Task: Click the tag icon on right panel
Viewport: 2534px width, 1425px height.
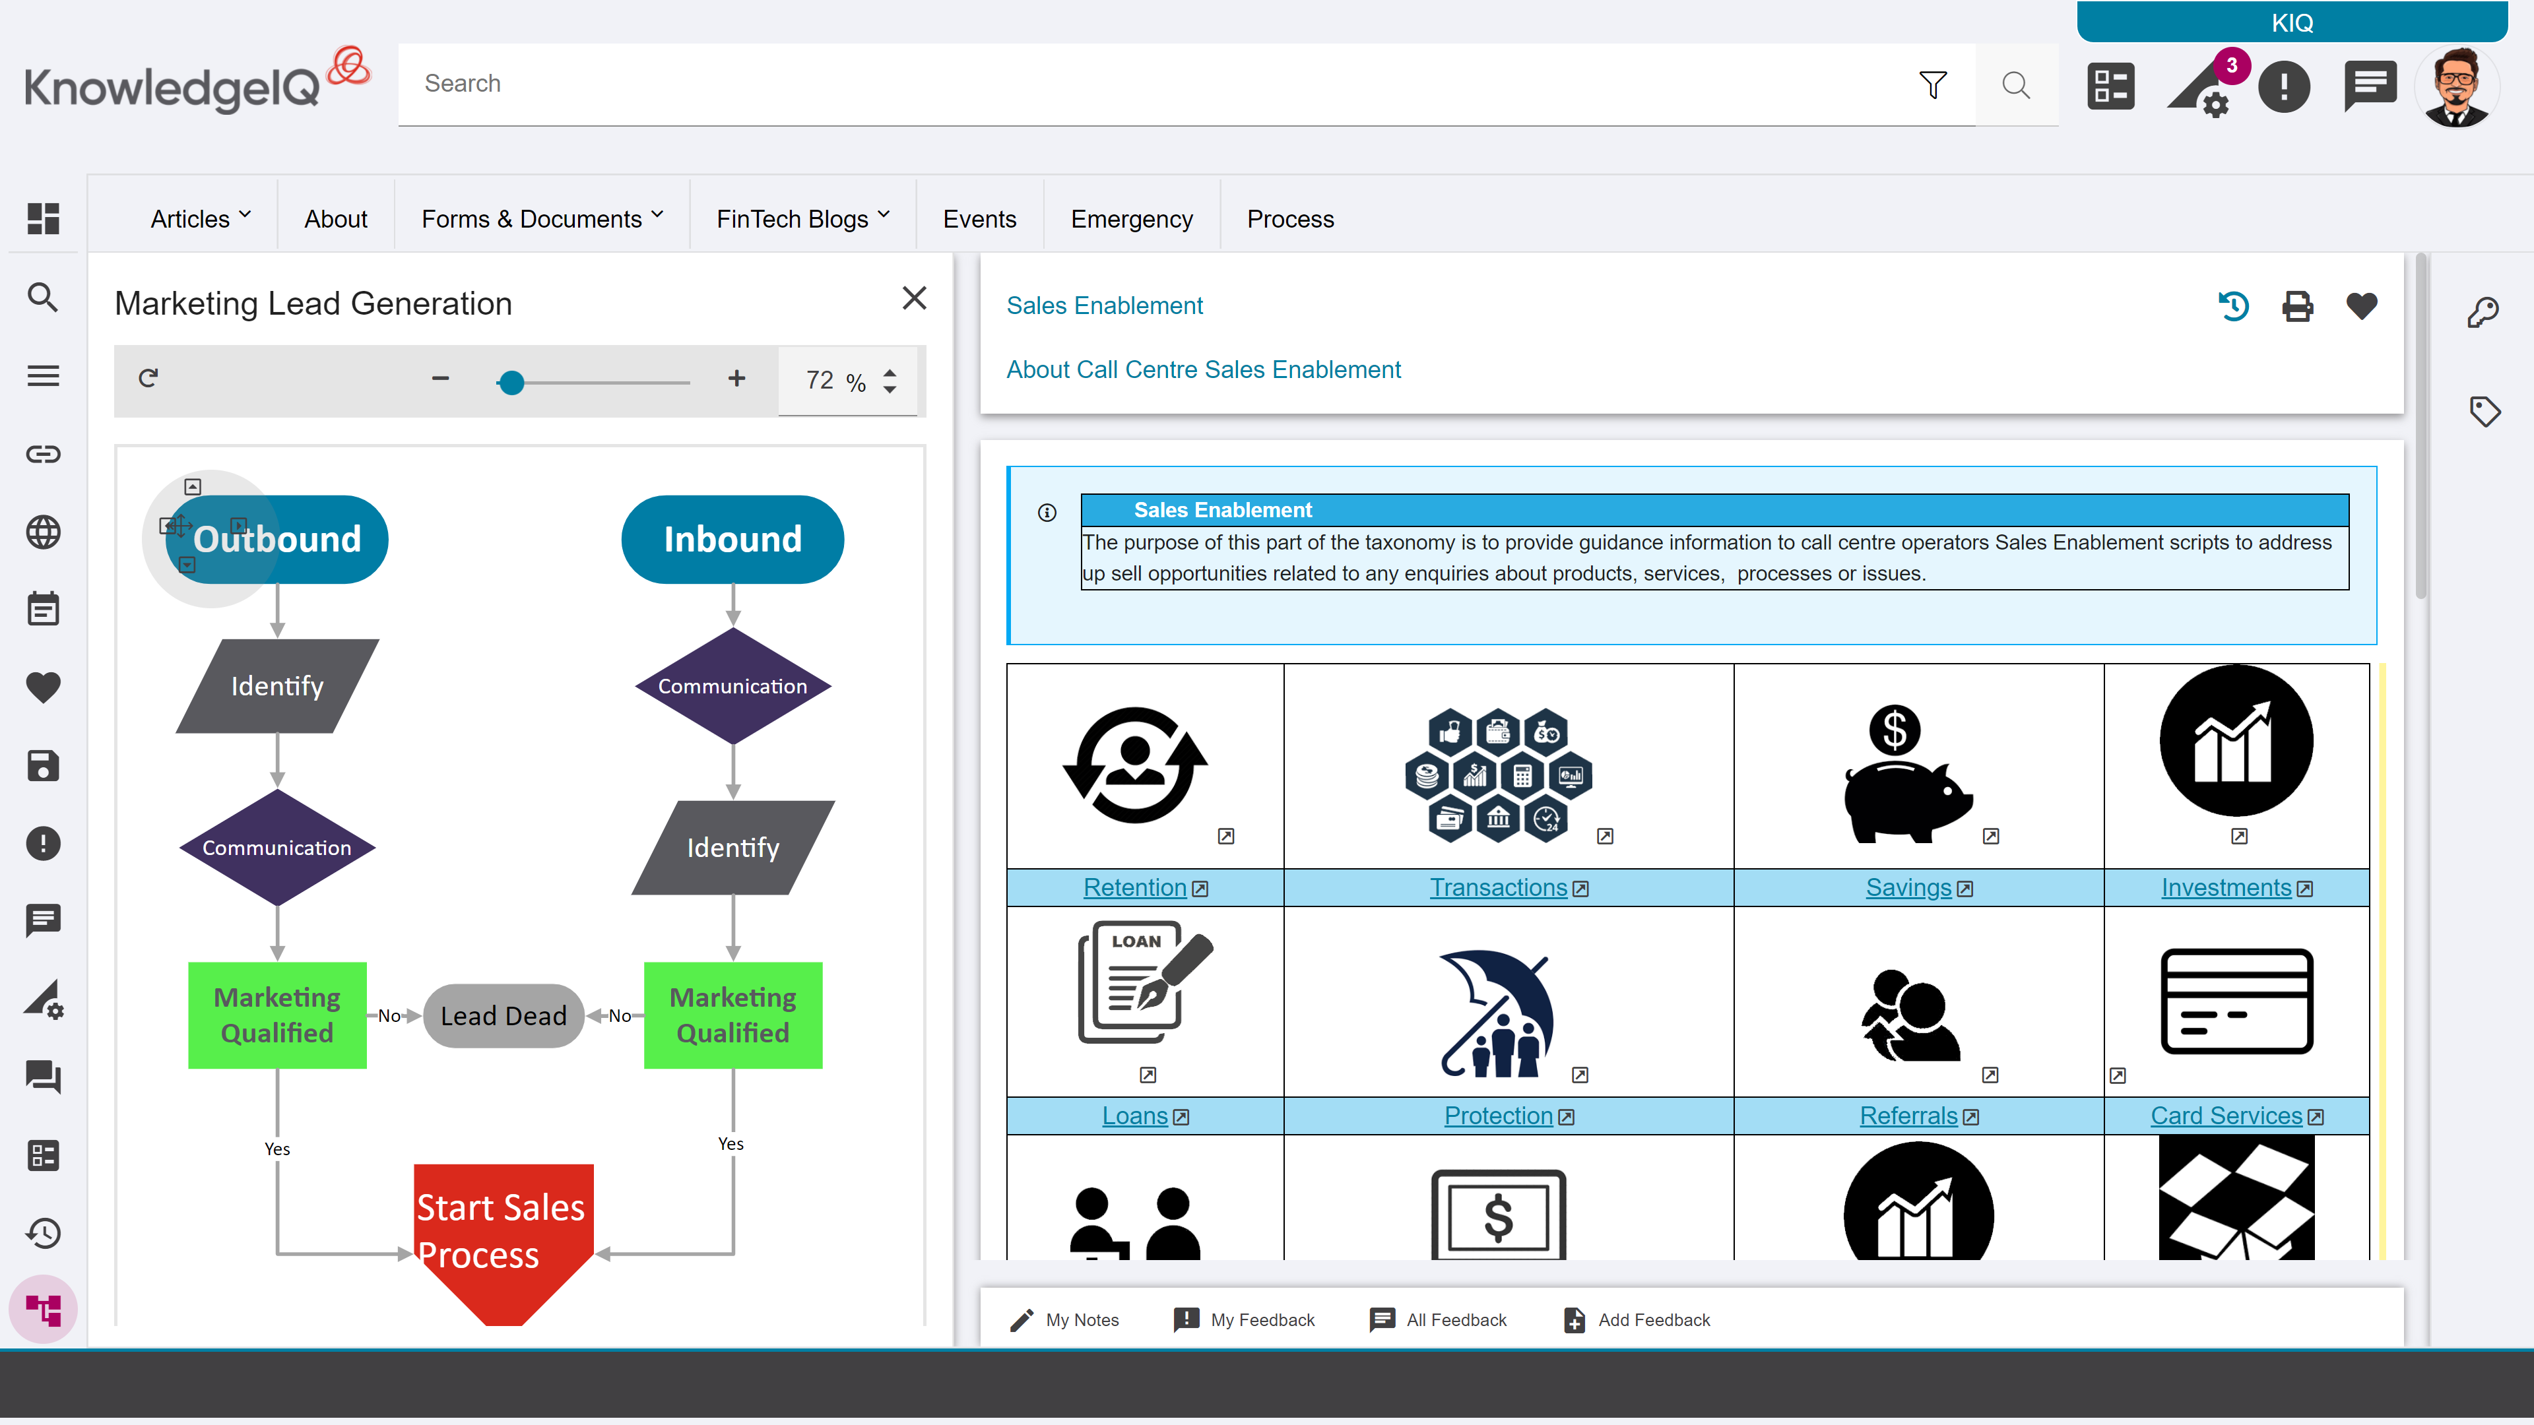Action: [x=2485, y=411]
